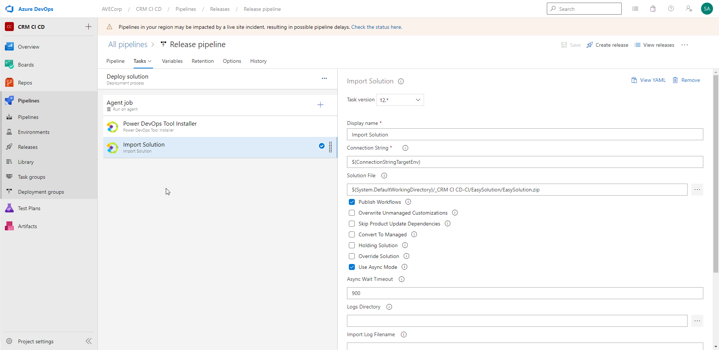Open Boards from the sidebar
This screenshot has height=350, width=719.
coord(25,65)
